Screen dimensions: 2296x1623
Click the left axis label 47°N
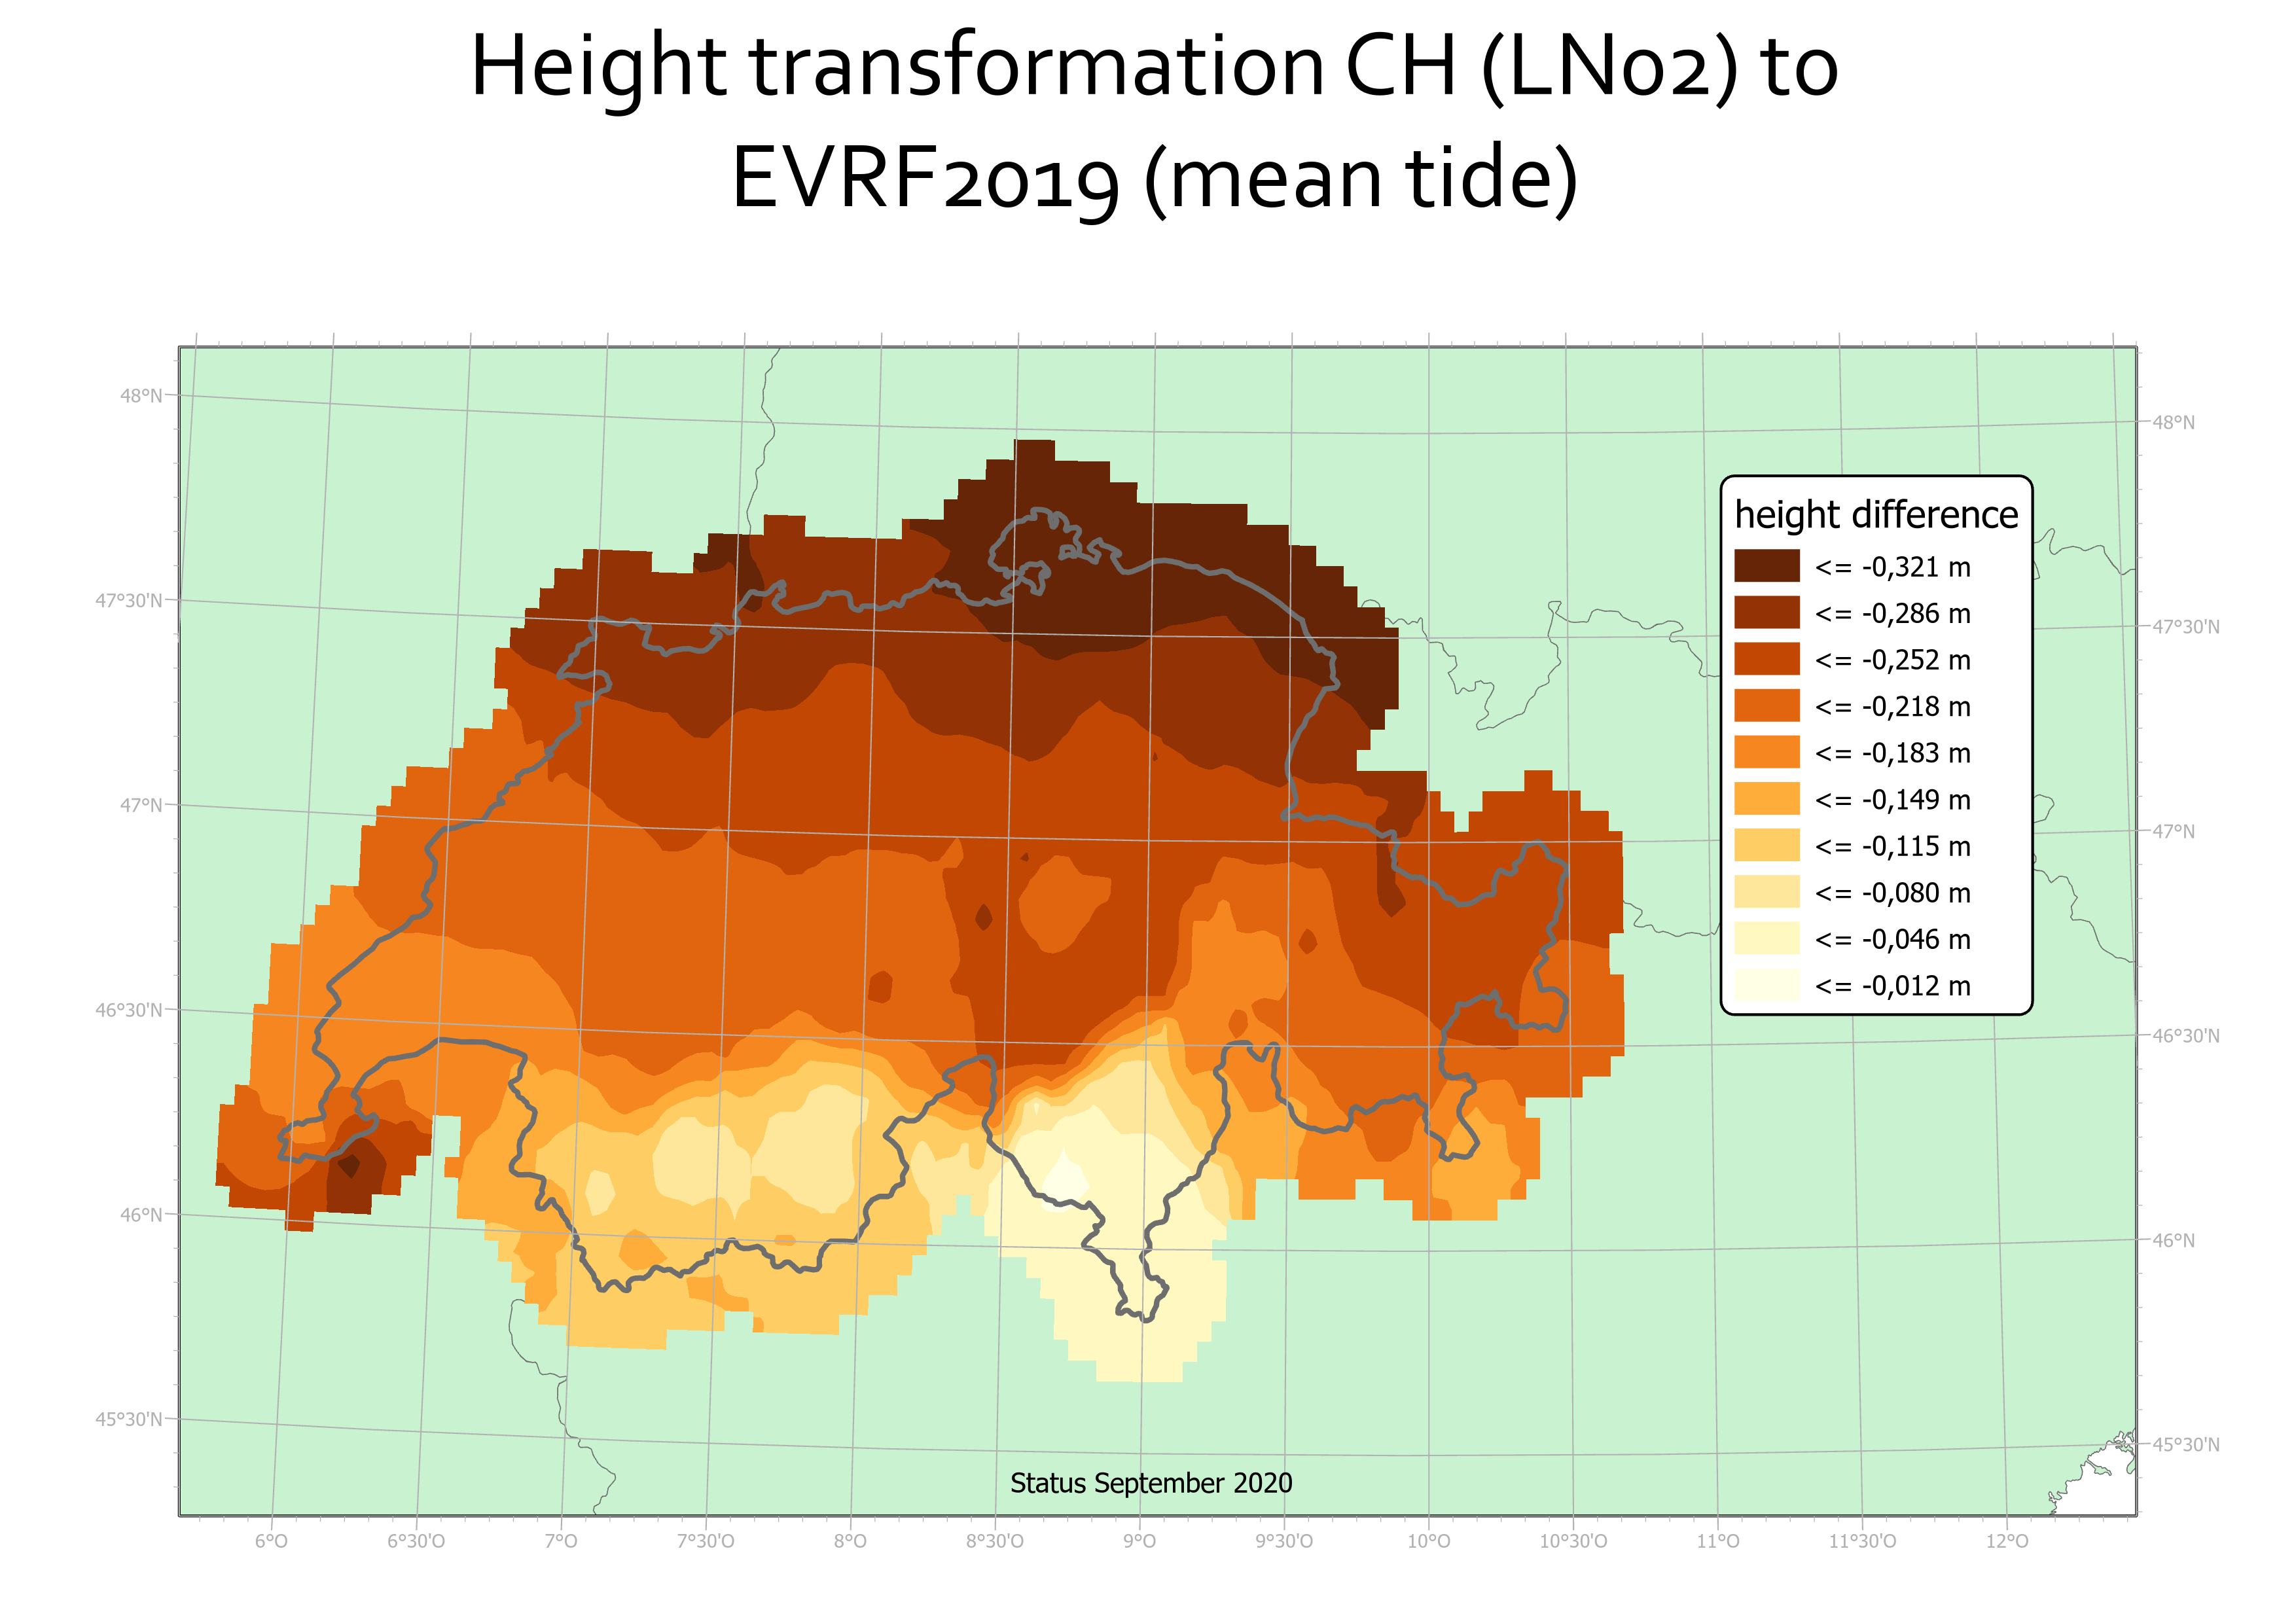pyautogui.click(x=141, y=805)
